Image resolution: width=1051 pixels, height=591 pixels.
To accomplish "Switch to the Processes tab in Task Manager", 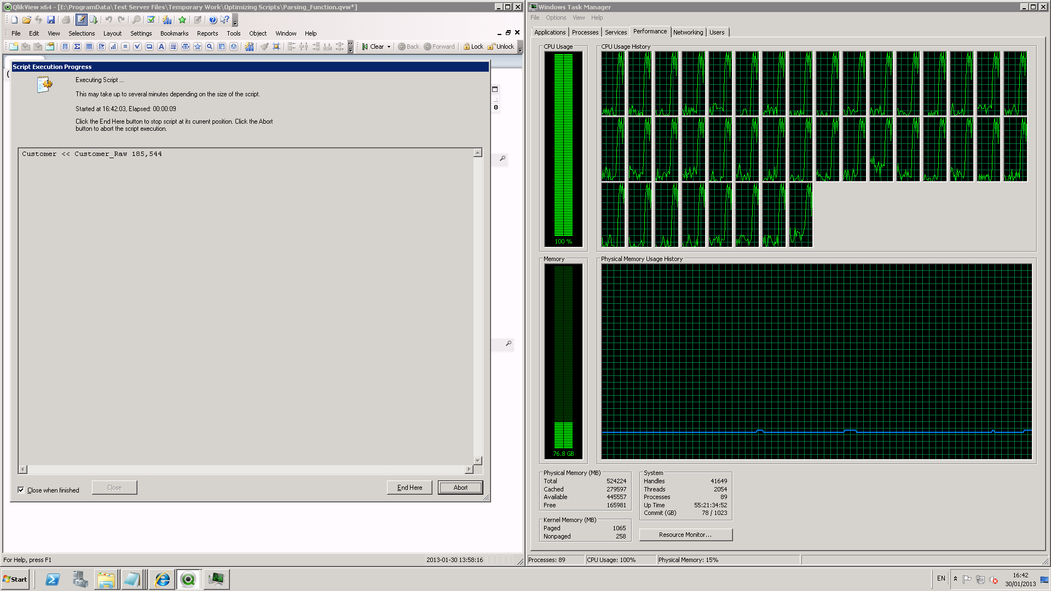I will [x=585, y=32].
